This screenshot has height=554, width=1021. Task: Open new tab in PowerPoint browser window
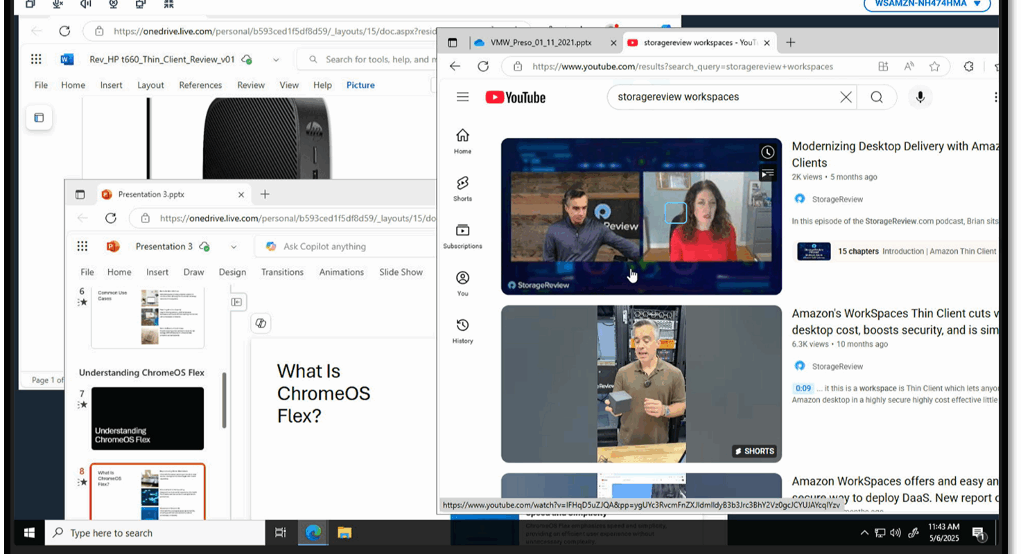[264, 195]
